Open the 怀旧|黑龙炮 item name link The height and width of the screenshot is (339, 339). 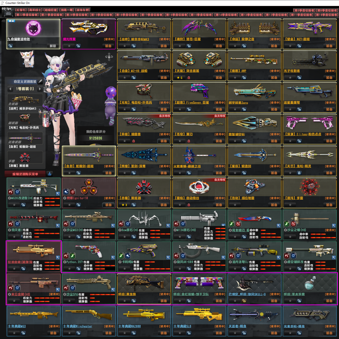point(127,294)
